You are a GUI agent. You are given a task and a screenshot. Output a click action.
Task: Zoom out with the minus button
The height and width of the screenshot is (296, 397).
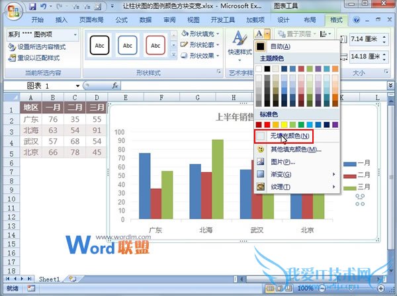(322, 289)
